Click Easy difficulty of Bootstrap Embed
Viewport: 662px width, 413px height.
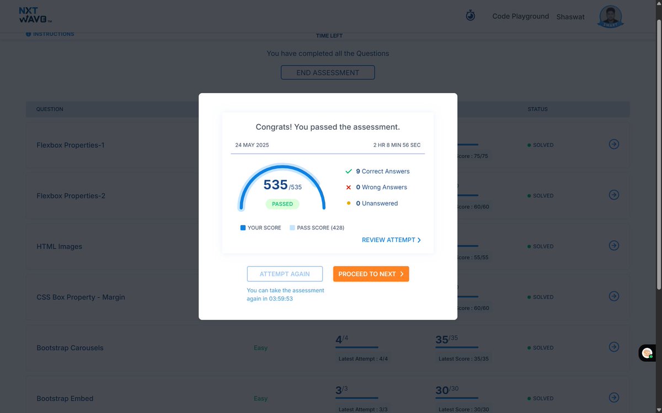point(260,399)
